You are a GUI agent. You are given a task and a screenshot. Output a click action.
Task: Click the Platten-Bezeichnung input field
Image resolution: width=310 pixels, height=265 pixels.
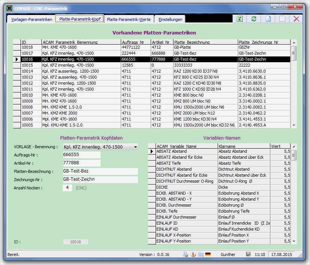point(100,171)
